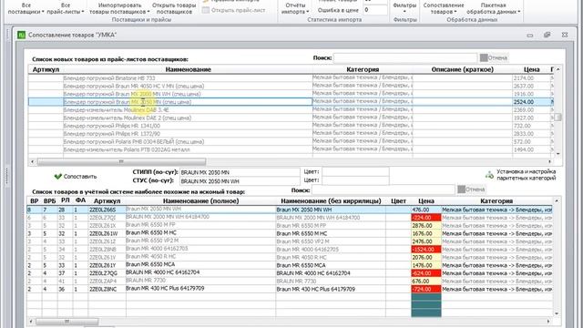This screenshot has height=328, width=583.
Task: Click the upper list horizontal scrollbar thumb
Action: pos(121,161)
